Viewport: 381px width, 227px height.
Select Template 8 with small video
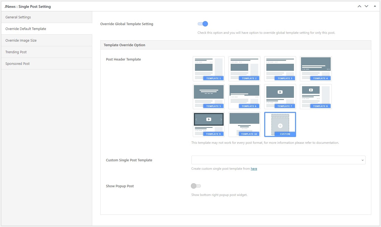click(316, 96)
